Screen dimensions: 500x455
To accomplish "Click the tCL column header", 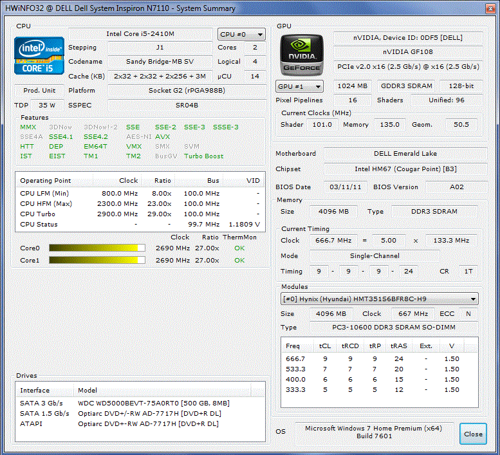I will coord(325,346).
